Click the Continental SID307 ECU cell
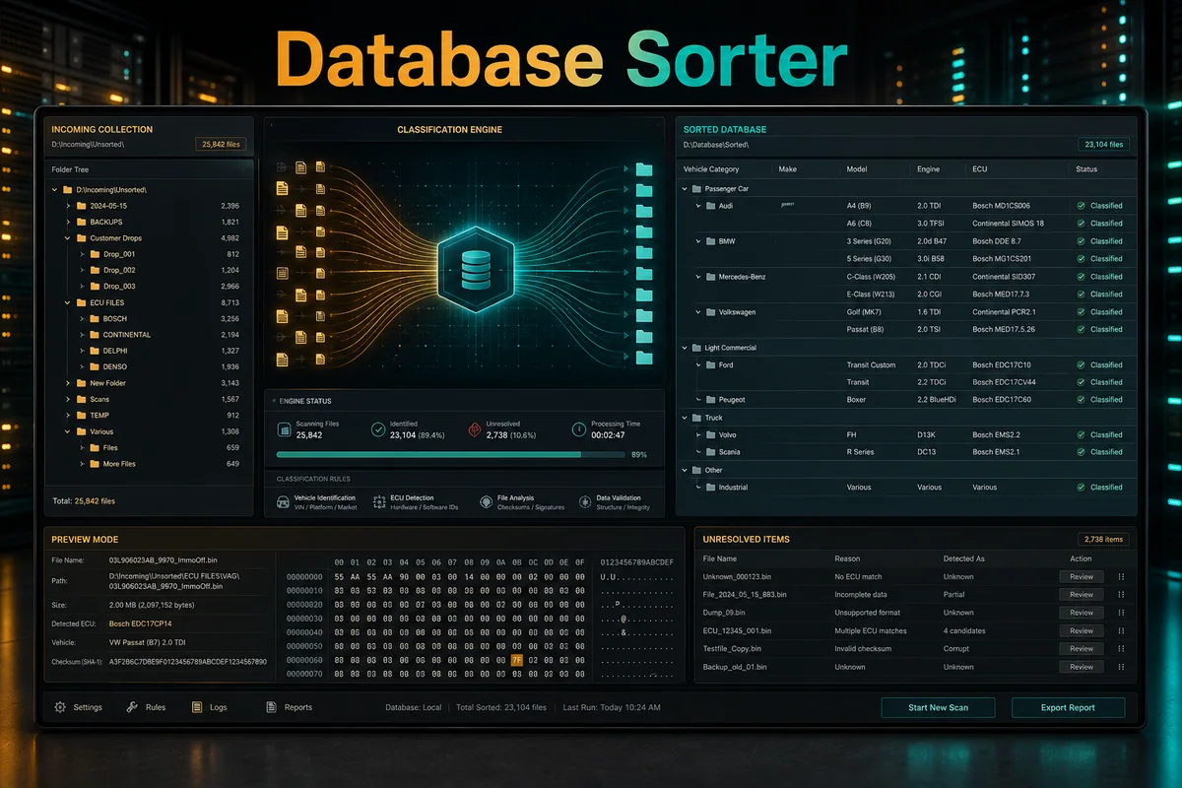The height and width of the screenshot is (788, 1182). tap(1004, 277)
